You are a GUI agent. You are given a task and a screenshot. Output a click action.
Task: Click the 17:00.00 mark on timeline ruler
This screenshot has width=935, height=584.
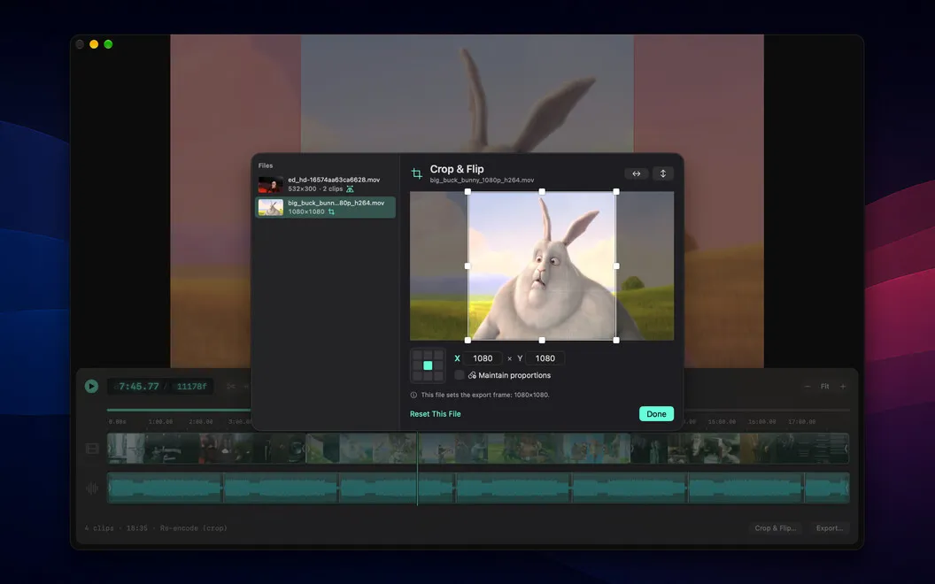[x=802, y=421]
